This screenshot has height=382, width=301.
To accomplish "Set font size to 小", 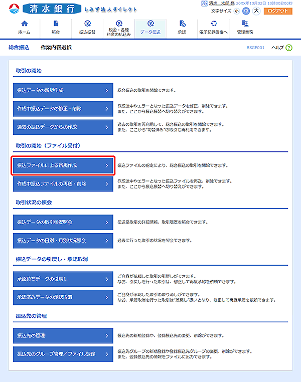I will [237, 11].
